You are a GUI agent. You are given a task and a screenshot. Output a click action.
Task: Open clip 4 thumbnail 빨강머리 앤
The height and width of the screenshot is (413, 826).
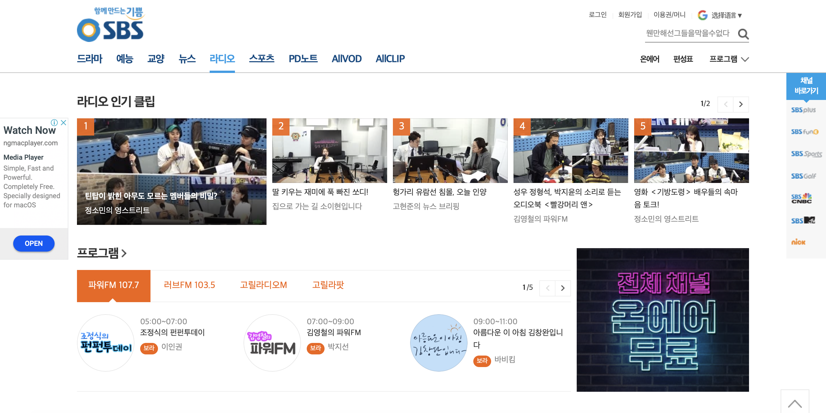point(570,150)
